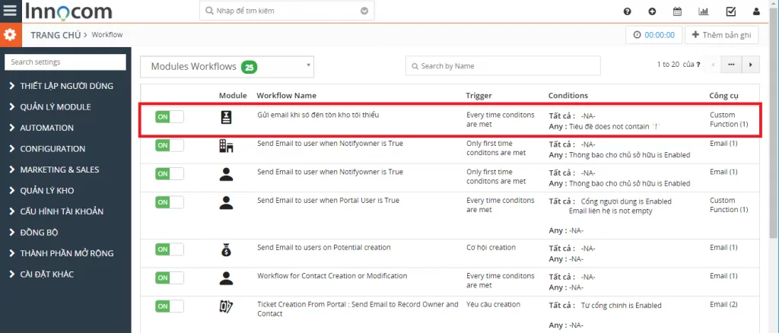This screenshot has width=779, height=333.
Task: Turn off the inventory email workflow toggle
Action: pyautogui.click(x=170, y=116)
